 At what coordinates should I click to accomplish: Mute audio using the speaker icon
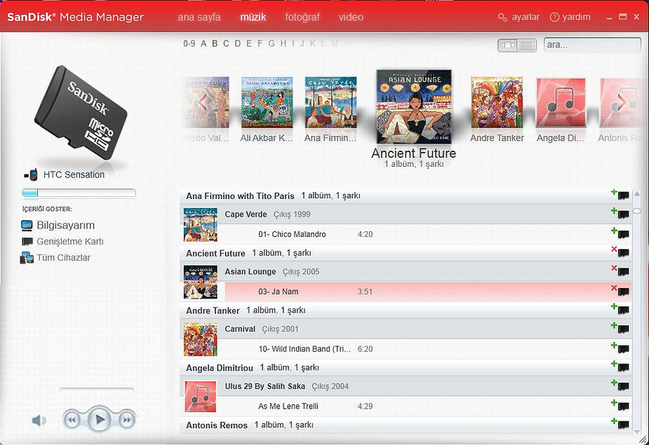pyautogui.click(x=39, y=420)
